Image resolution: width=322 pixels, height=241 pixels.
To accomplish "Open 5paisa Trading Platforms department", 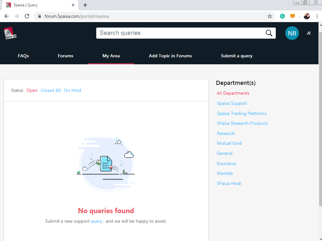I will click(242, 113).
